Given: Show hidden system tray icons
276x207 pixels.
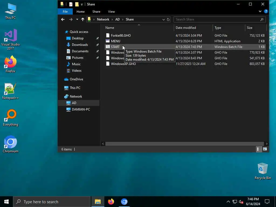Looking at the screenshot, I should coord(228,202).
